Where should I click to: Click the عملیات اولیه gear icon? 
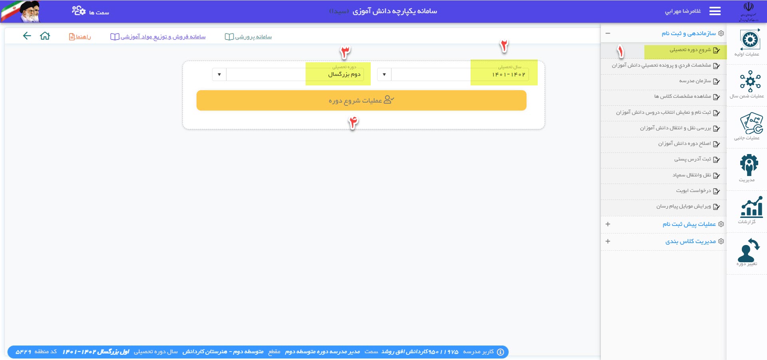point(750,40)
